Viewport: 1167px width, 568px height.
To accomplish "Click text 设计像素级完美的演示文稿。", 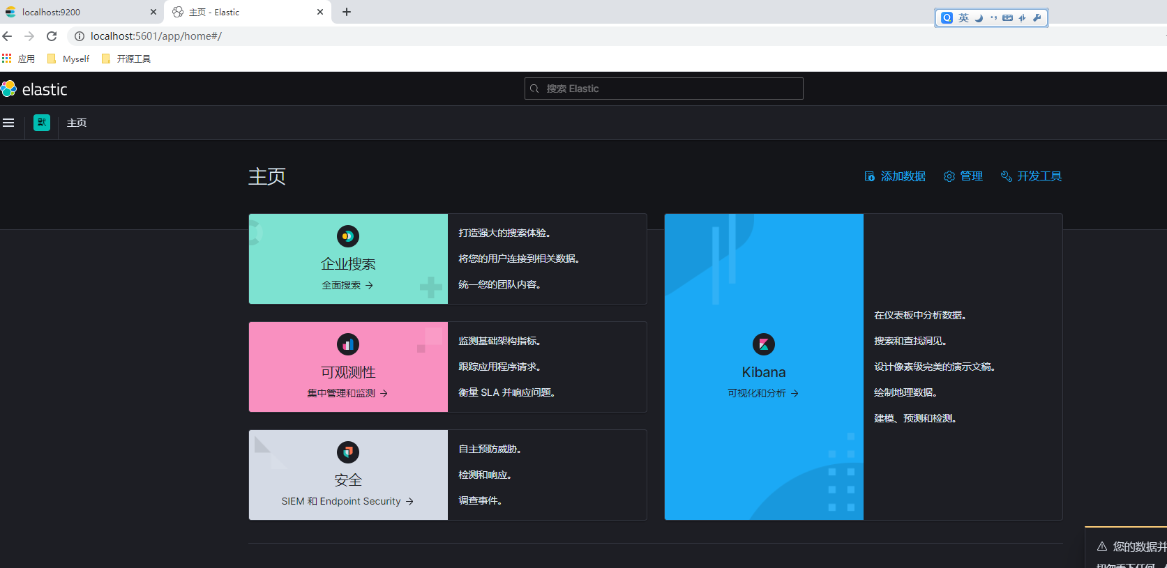I will (x=935, y=367).
